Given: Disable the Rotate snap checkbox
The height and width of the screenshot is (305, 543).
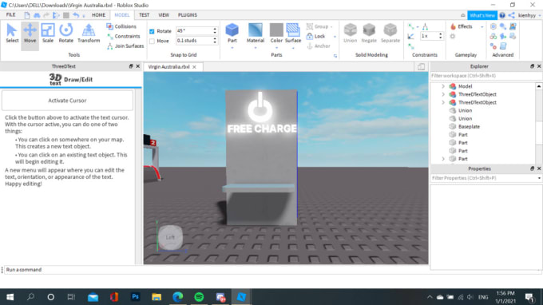Looking at the screenshot, I should click(x=152, y=31).
